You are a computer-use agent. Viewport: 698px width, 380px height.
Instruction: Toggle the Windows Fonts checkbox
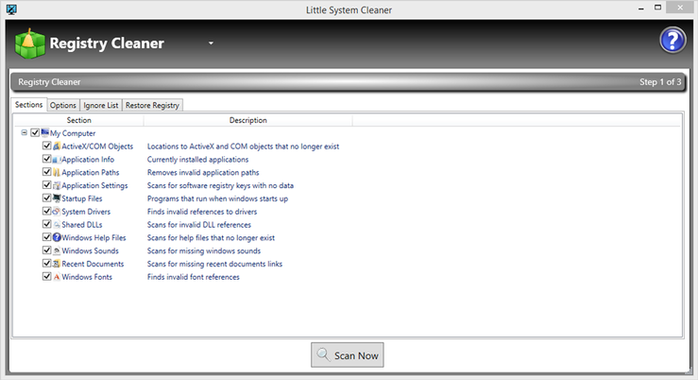pos(46,276)
